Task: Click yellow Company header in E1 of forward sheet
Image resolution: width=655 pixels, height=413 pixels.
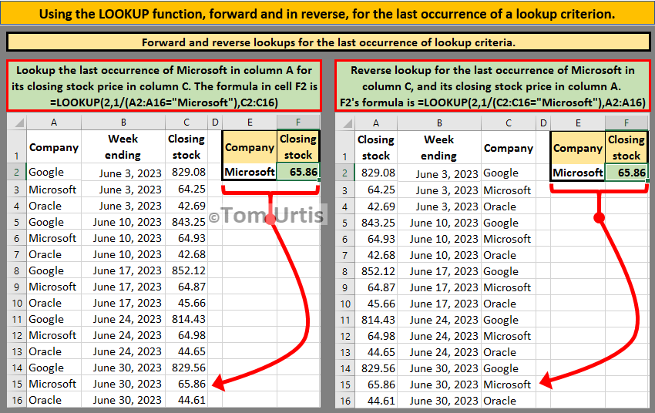Action: pos(250,147)
